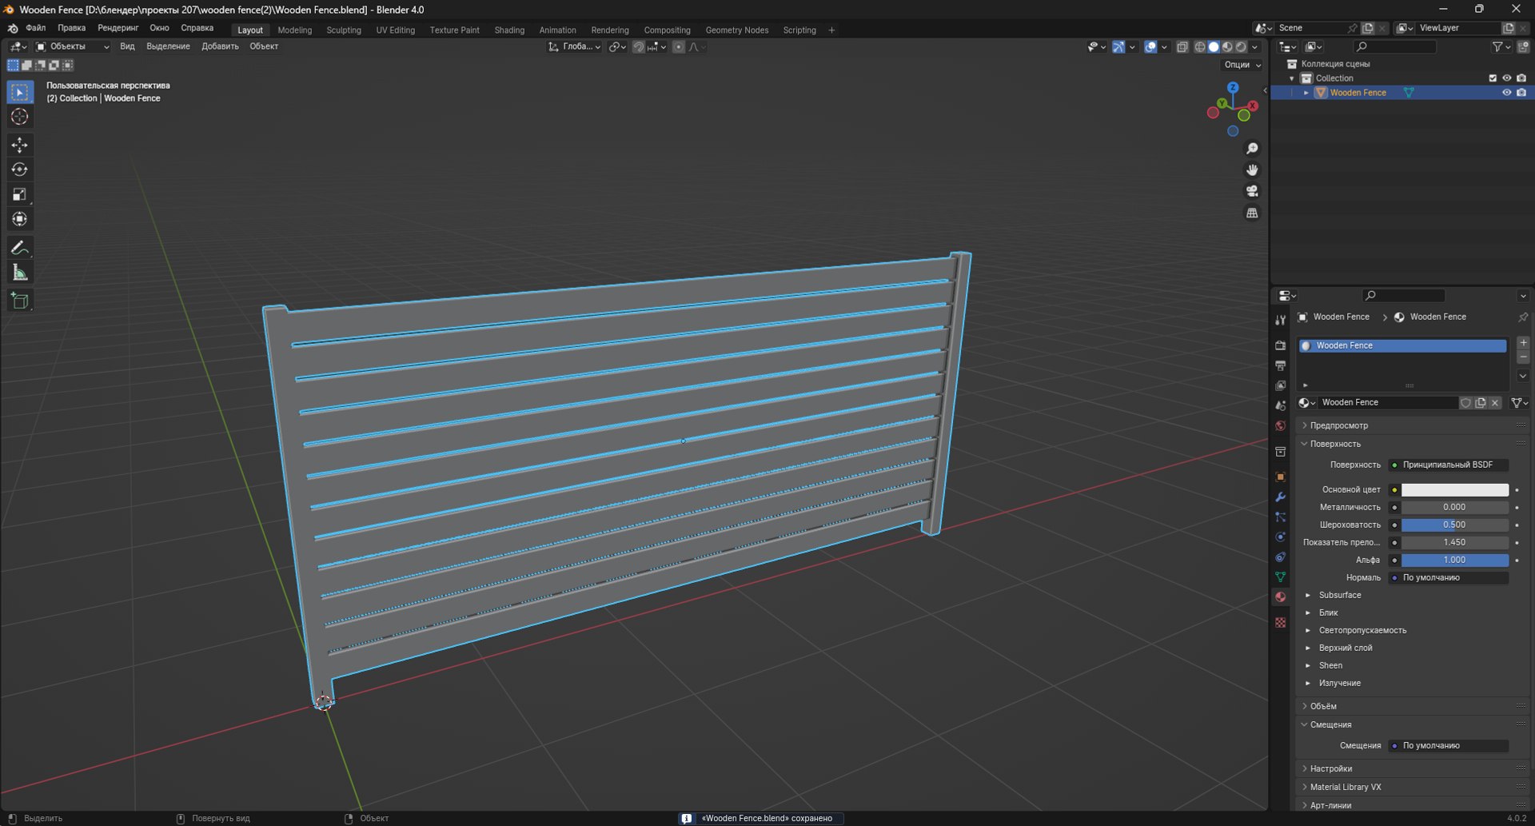Viewport: 1535px width, 826px height.
Task: Hide Wooden Fence object in viewport
Action: (1506, 93)
